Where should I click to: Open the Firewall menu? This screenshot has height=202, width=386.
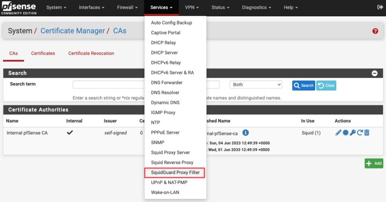[127, 8]
